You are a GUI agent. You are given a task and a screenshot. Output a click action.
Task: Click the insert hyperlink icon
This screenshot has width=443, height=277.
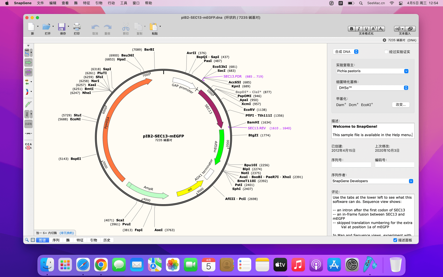[410, 29]
